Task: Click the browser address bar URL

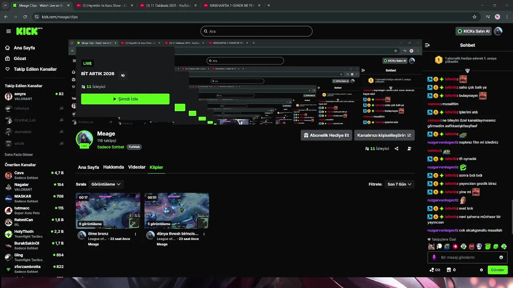Action: [60, 17]
